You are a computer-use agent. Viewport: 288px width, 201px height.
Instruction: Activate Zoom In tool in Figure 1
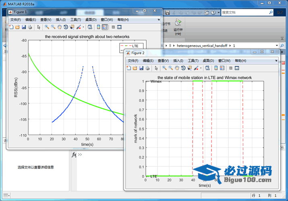[x=47, y=27]
